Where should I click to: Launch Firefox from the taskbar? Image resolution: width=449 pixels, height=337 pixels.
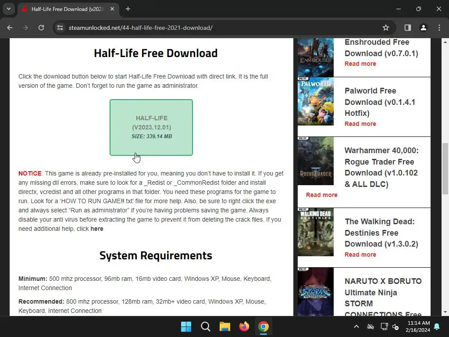244,326
